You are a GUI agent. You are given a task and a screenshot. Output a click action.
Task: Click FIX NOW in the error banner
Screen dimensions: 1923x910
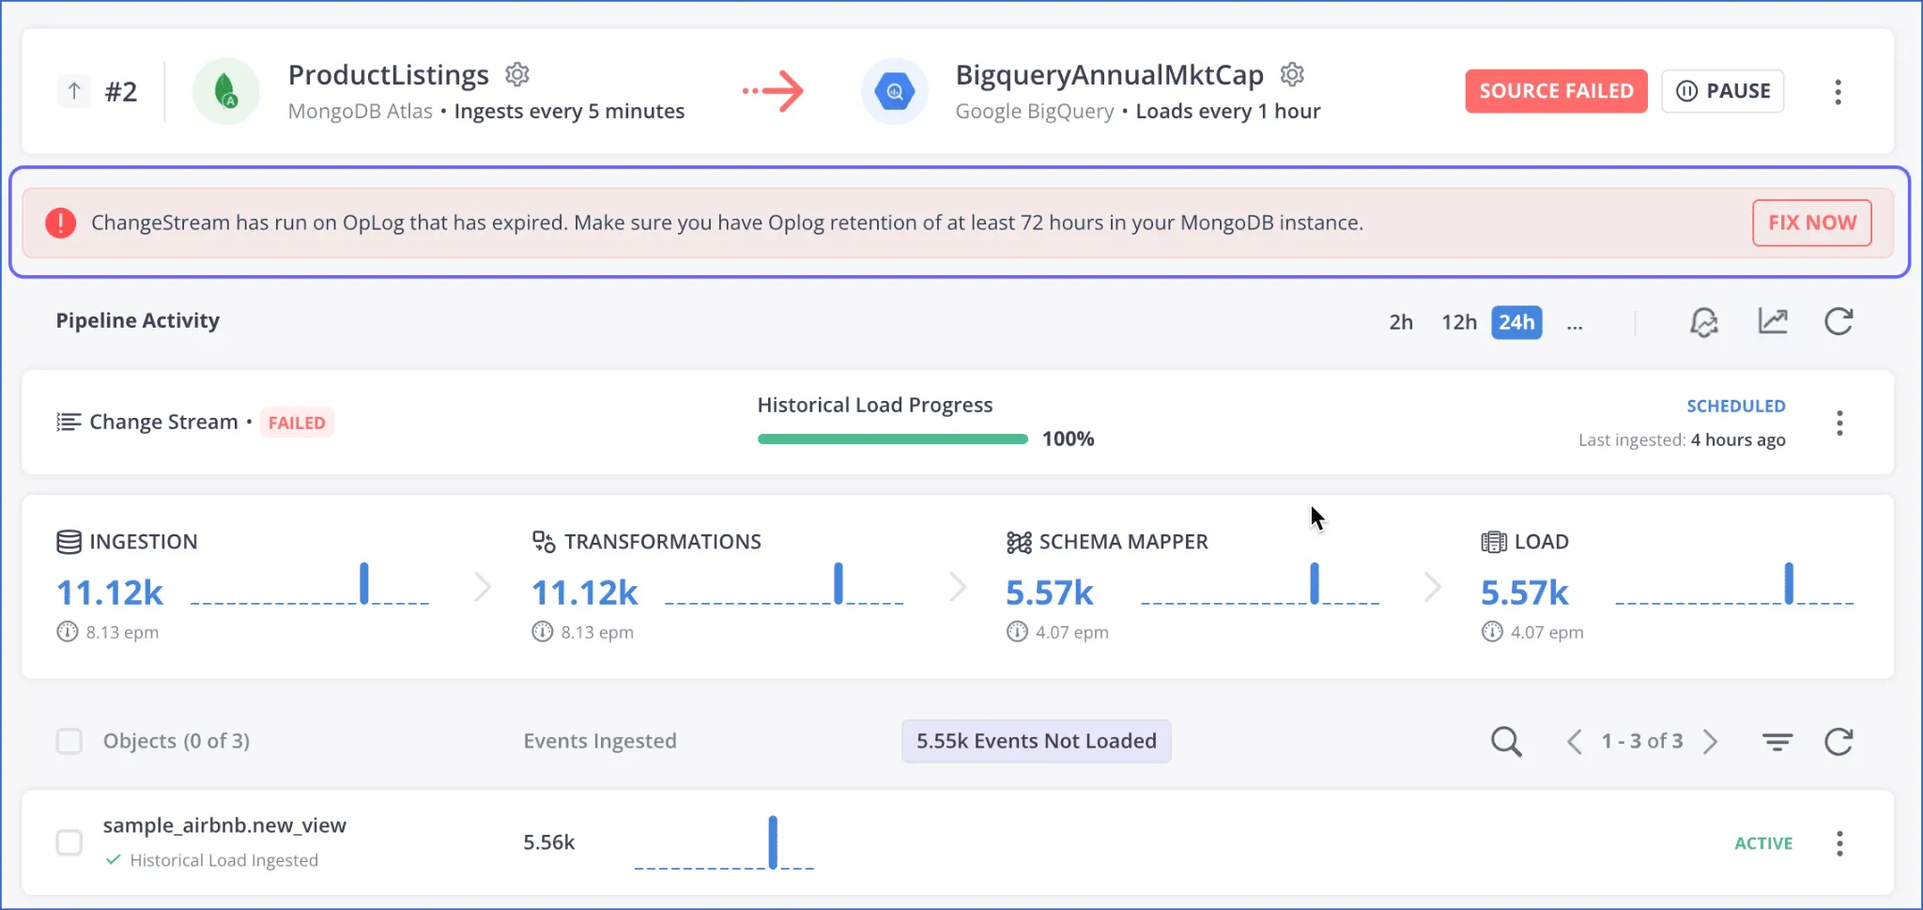pos(1812,223)
